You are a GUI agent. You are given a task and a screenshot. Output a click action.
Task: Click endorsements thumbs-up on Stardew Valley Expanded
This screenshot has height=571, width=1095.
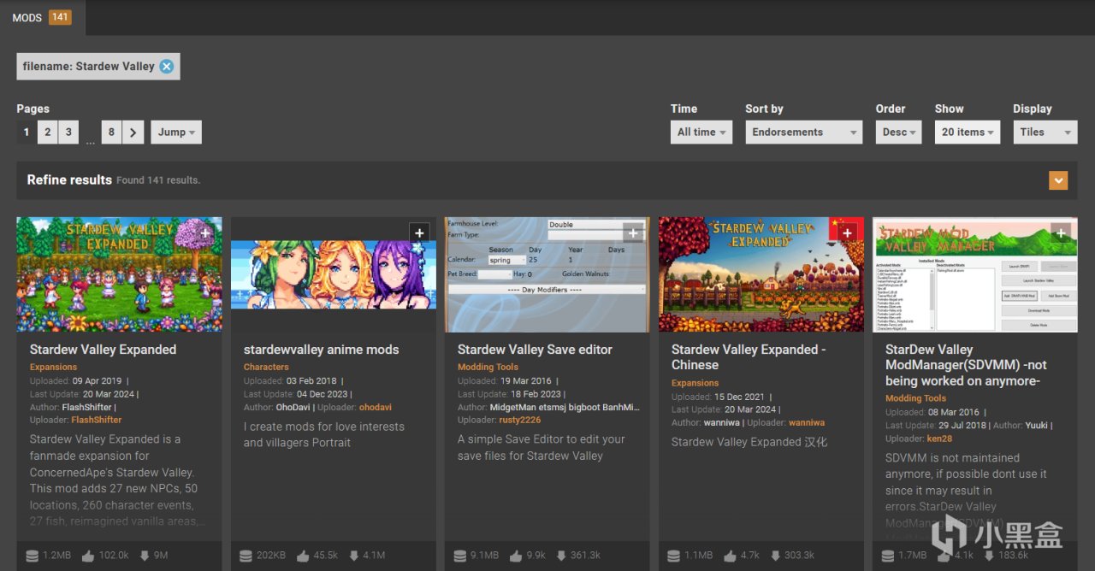coord(88,556)
